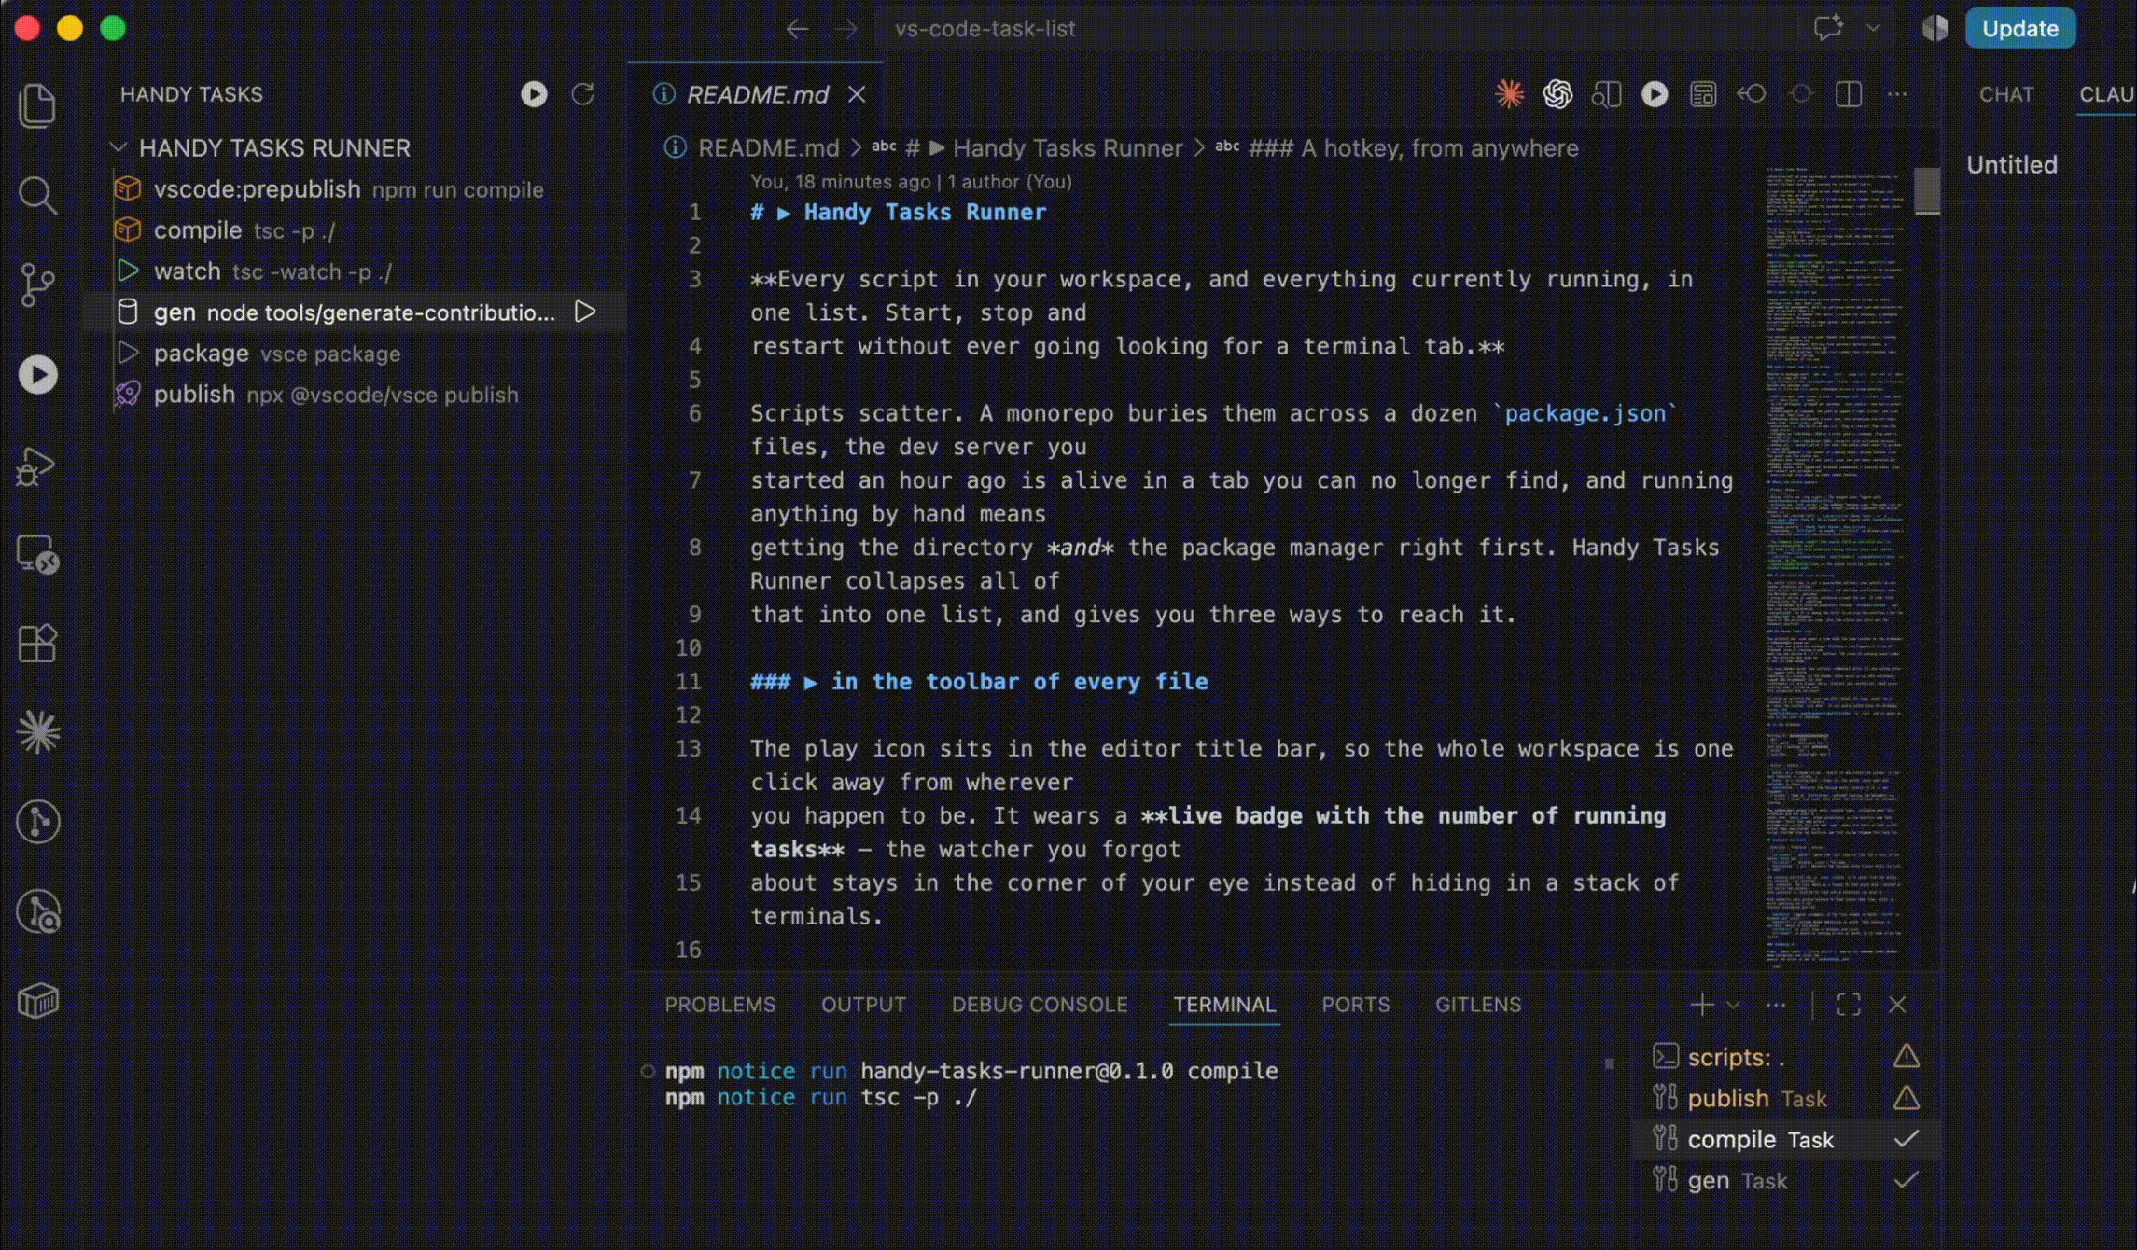Switch to the CHAT tab

click(2006, 94)
